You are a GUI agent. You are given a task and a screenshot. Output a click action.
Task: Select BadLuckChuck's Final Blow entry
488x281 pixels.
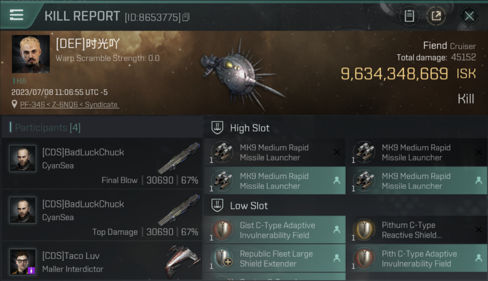coord(102,164)
